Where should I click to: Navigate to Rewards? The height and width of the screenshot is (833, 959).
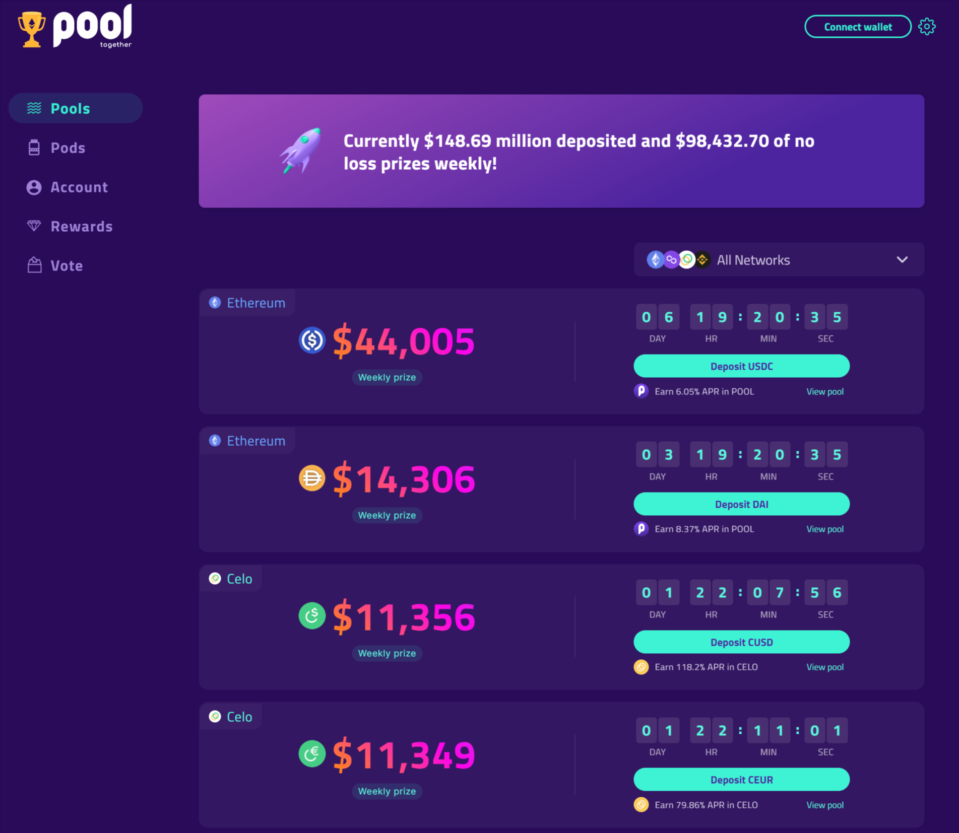81,226
